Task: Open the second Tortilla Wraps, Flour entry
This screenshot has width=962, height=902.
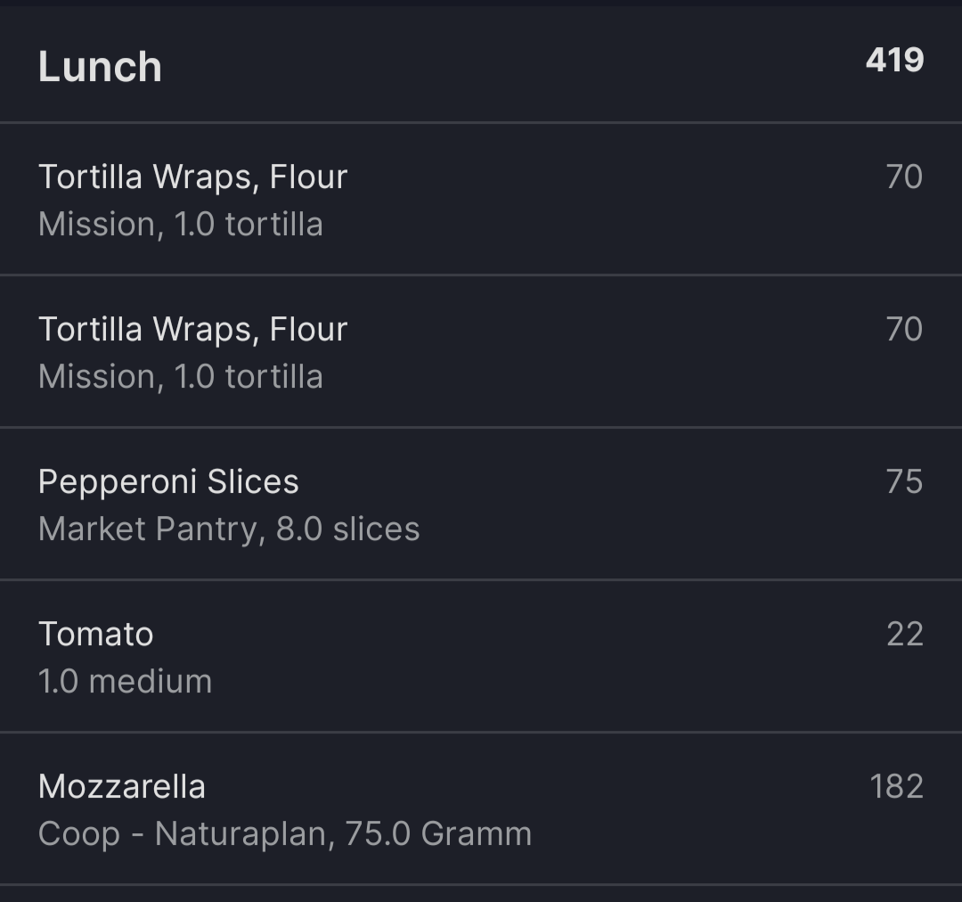Action: (481, 351)
